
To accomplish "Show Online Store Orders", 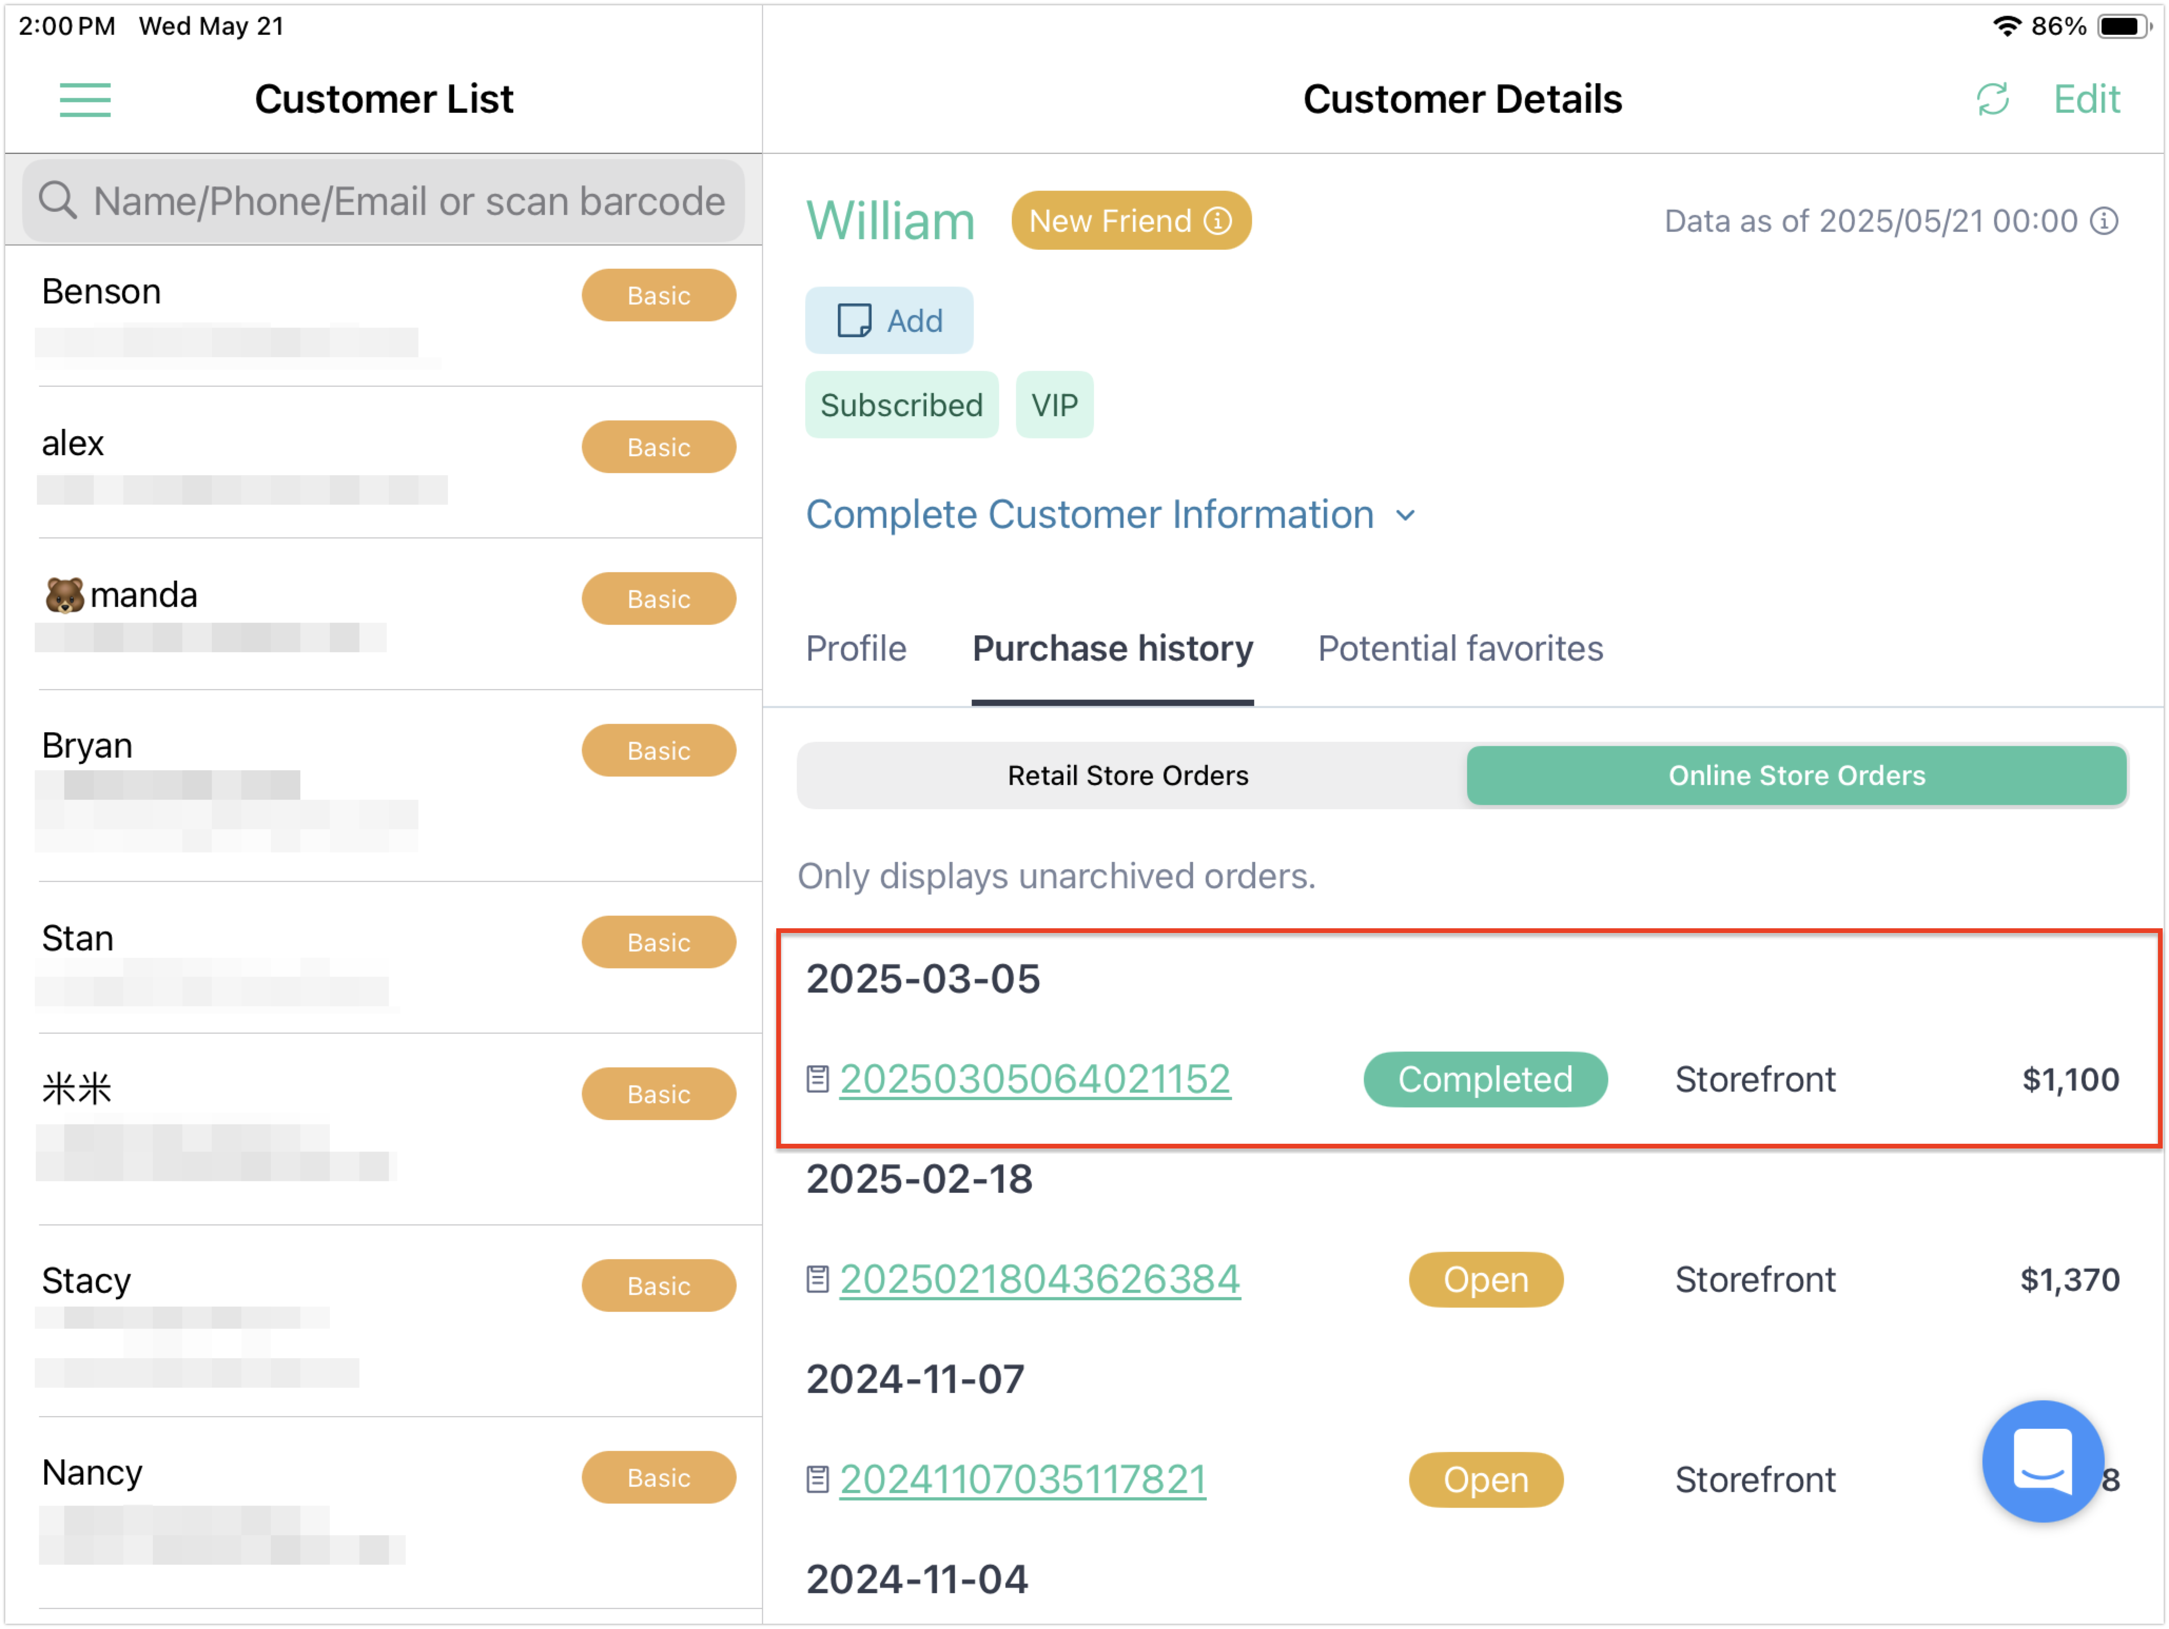I will pos(1797,776).
